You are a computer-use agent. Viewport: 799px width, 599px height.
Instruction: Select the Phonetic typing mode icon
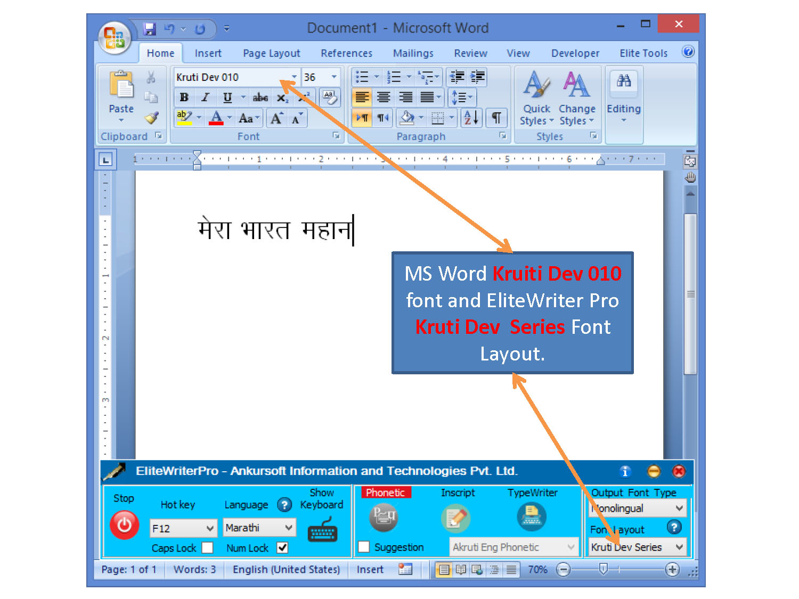tap(384, 517)
